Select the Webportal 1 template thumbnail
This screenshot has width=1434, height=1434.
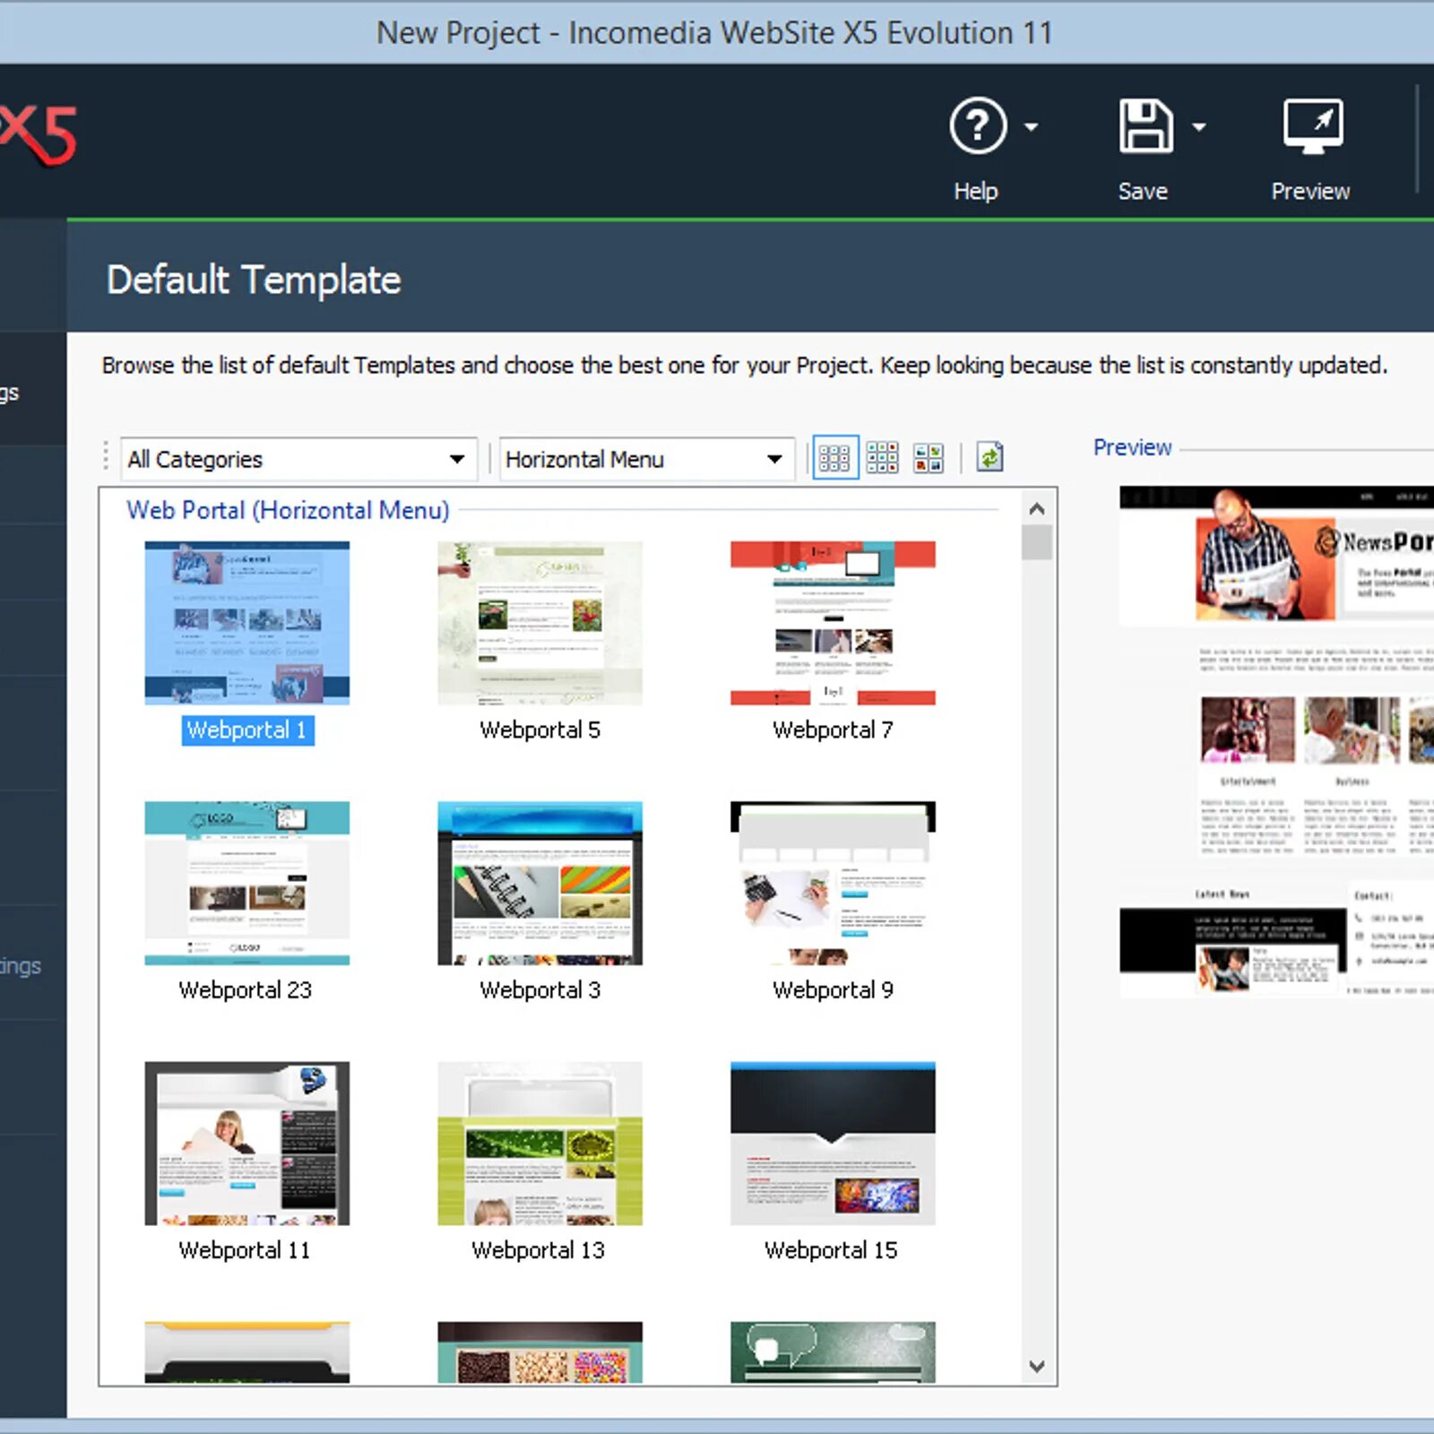[x=247, y=623]
